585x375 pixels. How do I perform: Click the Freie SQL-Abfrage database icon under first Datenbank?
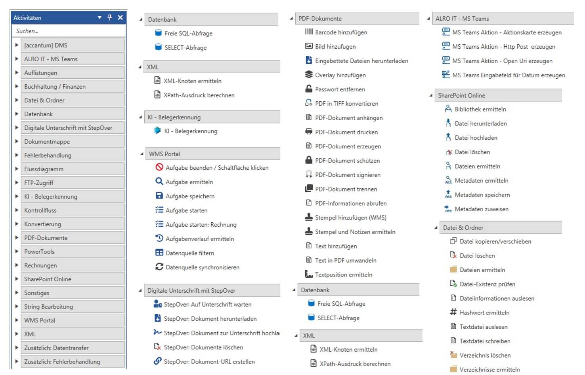pos(158,33)
